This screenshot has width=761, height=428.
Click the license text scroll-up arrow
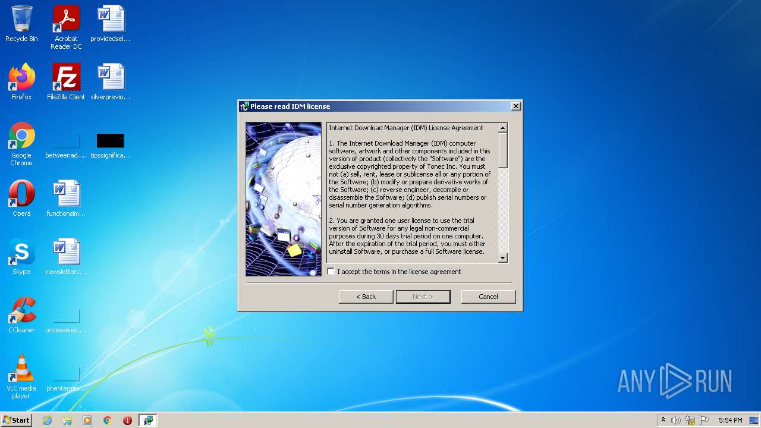tap(503, 128)
